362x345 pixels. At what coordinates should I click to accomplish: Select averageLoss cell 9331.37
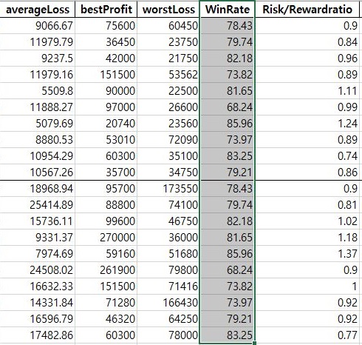point(38,238)
